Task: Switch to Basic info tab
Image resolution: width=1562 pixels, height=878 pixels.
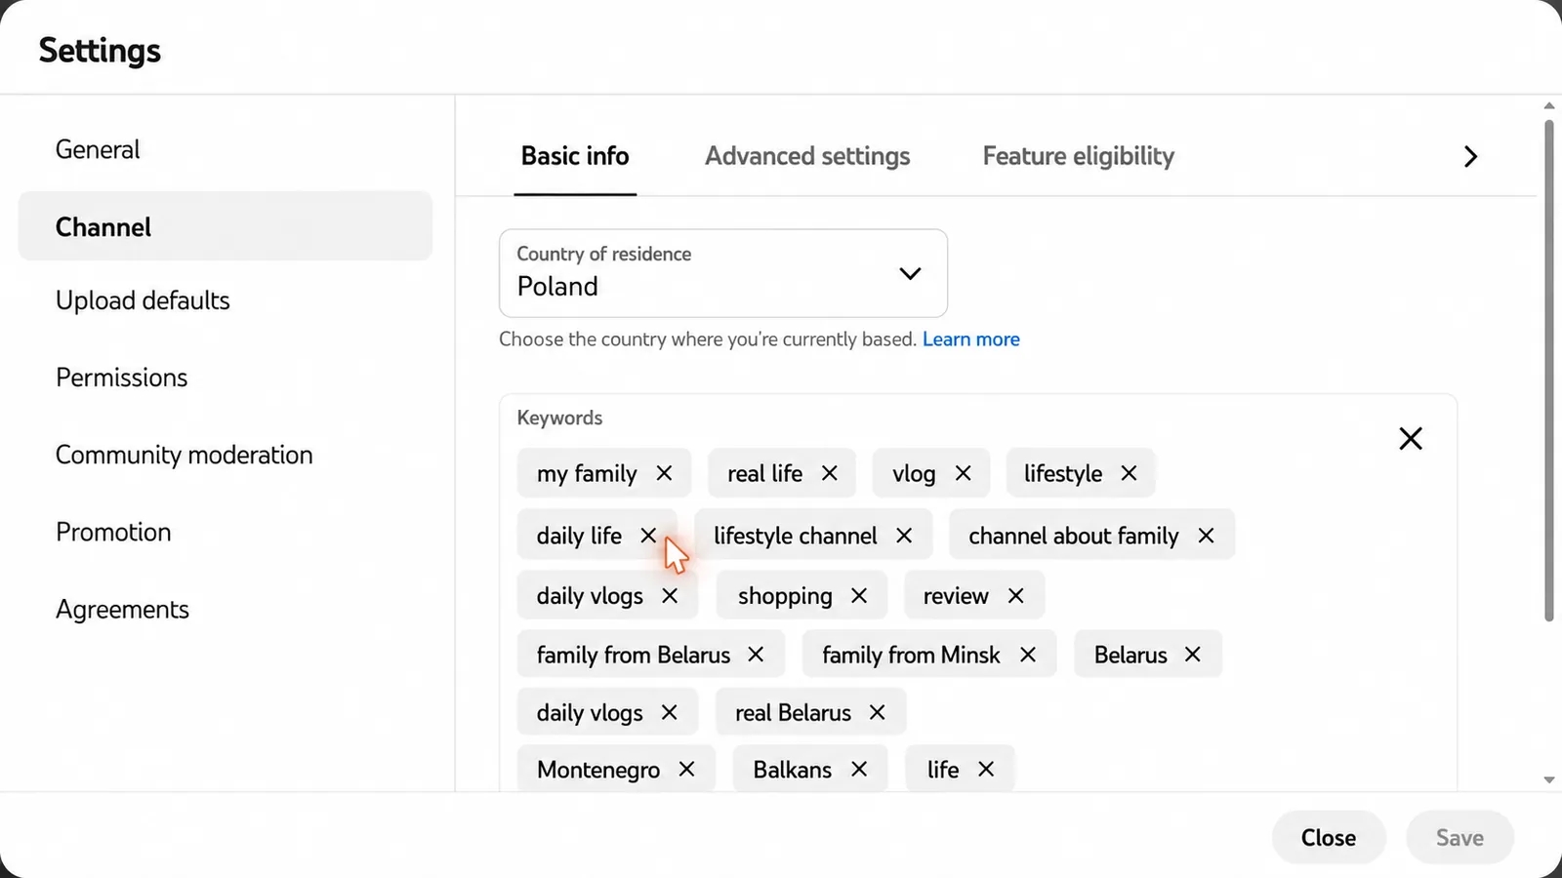Action: [x=575, y=156]
